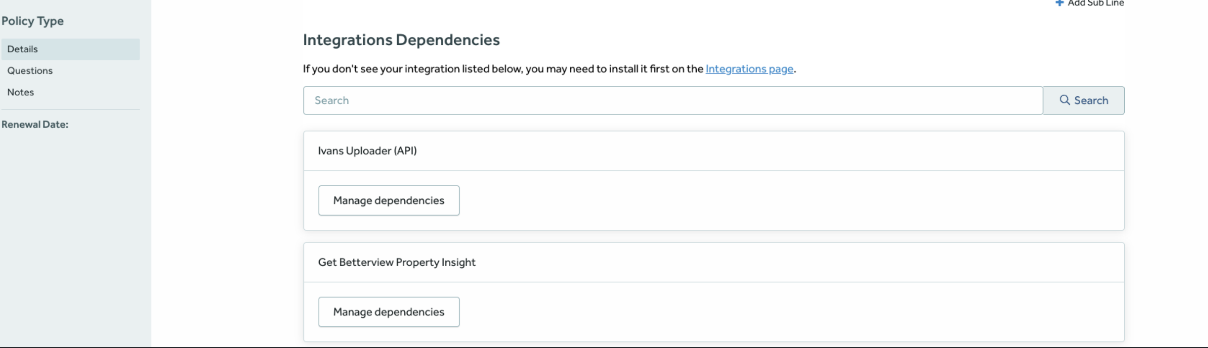Click Manage dependencies under Ivans Uploader (API)
Viewport: 1208px width, 348px height.
388,201
